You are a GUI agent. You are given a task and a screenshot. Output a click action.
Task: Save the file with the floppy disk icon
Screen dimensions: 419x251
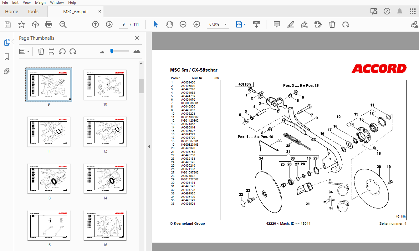8,24
